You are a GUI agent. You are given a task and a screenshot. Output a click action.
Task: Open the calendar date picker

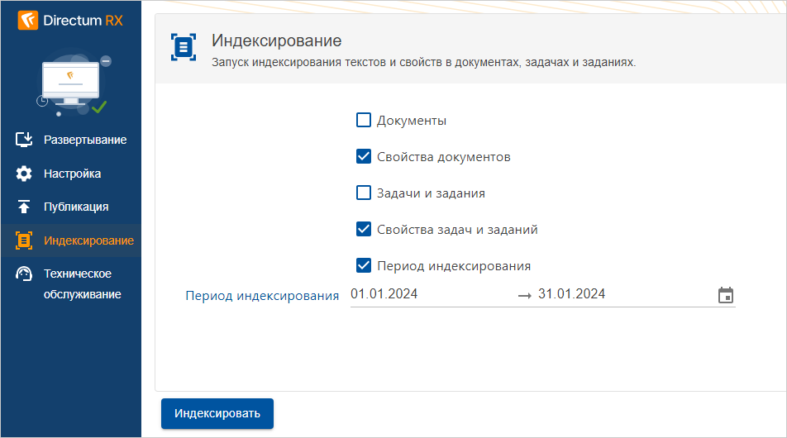click(x=725, y=295)
